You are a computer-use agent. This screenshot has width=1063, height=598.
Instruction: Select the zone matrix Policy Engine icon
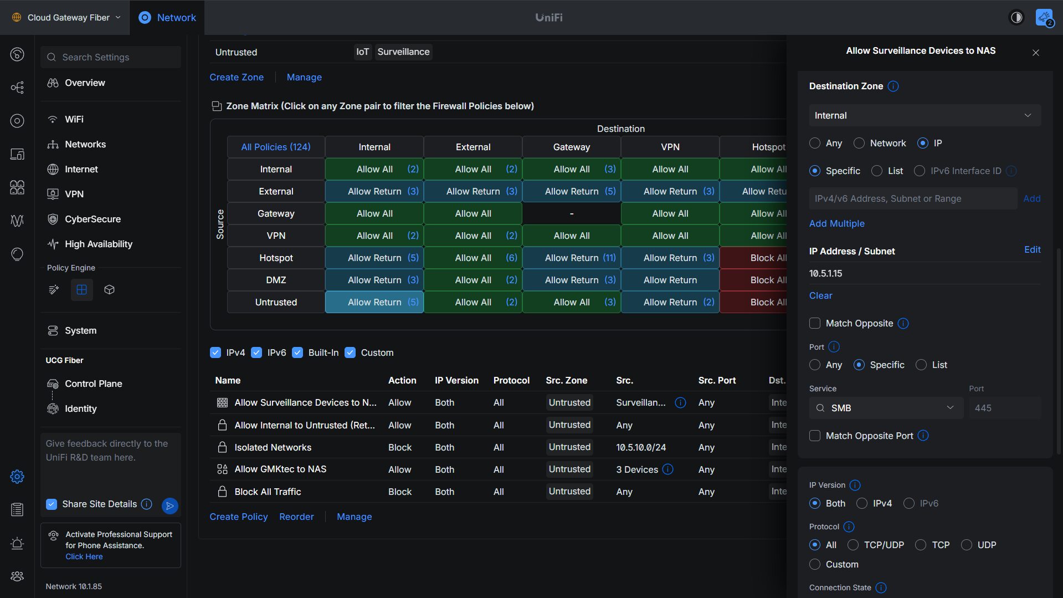(81, 290)
